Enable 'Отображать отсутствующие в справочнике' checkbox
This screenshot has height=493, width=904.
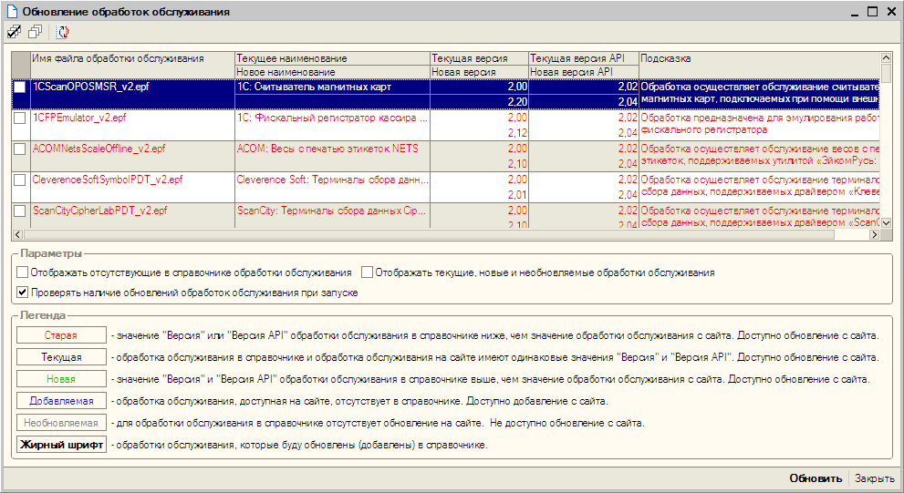click(23, 272)
